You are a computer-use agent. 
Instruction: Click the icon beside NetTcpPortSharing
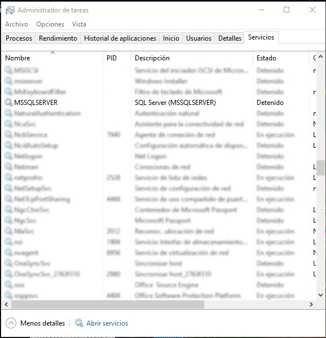click(8, 199)
